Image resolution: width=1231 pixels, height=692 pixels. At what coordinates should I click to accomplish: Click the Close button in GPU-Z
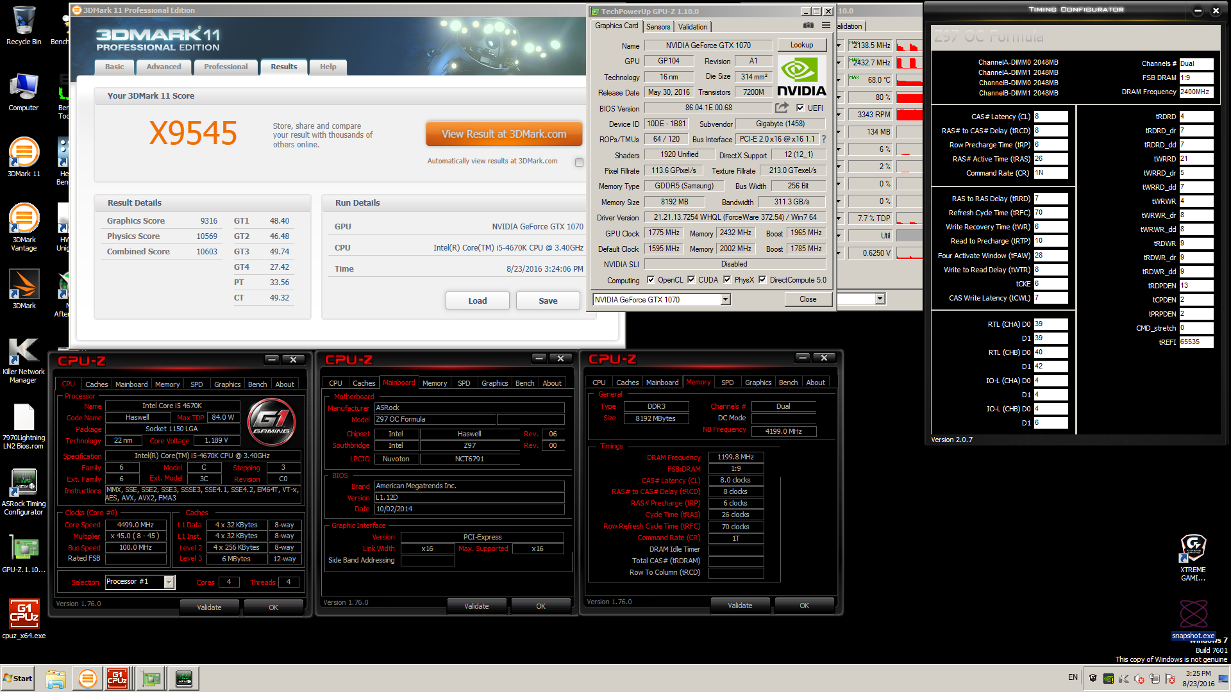[808, 299]
